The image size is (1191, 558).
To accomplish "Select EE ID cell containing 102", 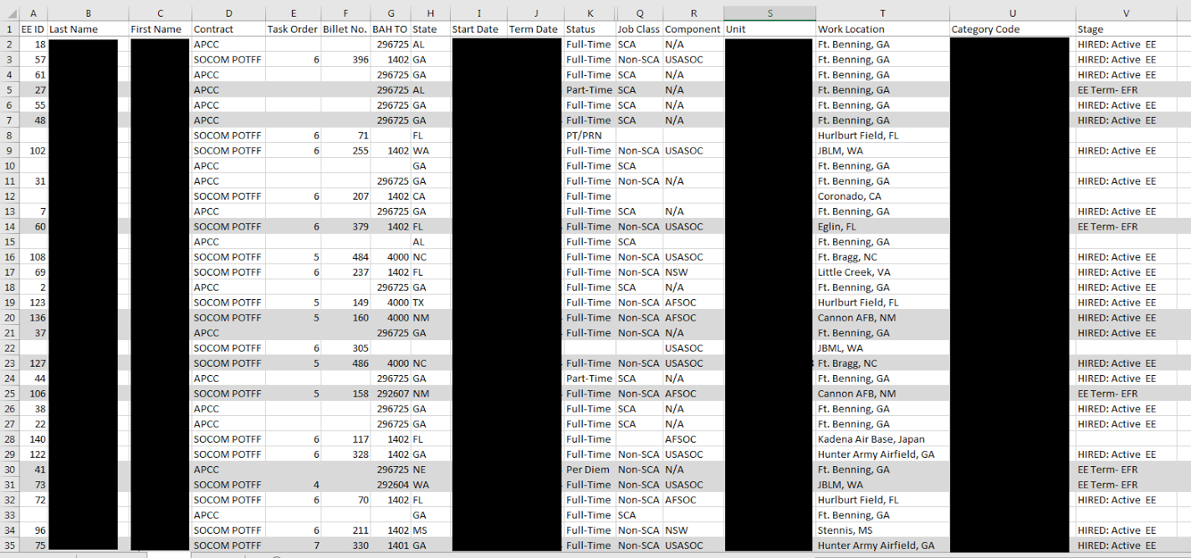I will tap(33, 151).
